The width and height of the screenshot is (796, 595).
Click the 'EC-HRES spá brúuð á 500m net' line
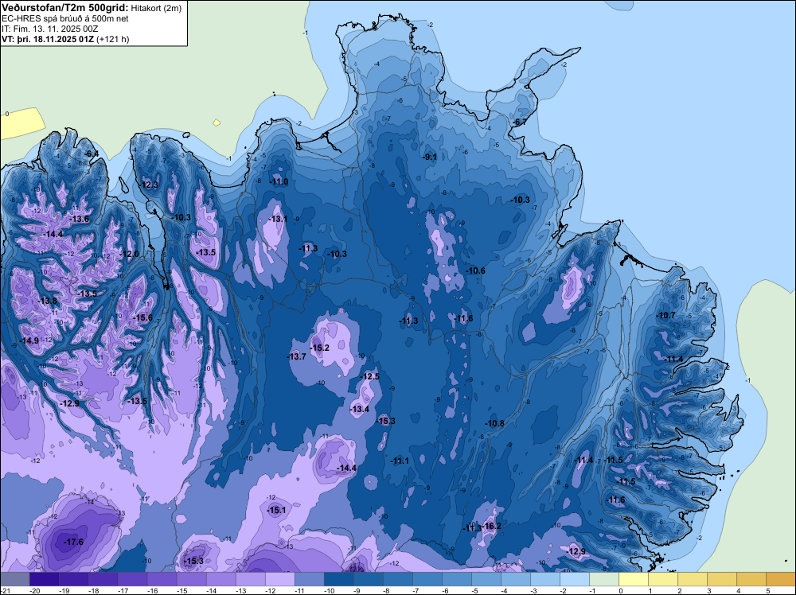click(65, 18)
